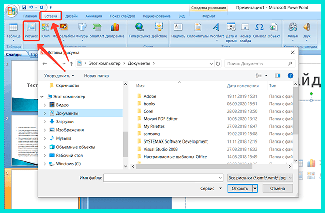Insert a Символ symbol
The image size is (325, 213).
click(x=259, y=30)
